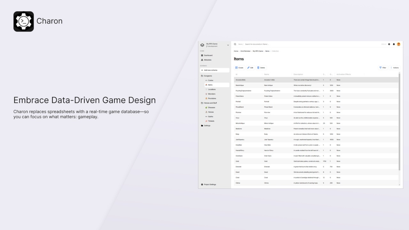Go to the Kind Reindeer breadcrumb
This screenshot has height=230, width=409.
pyautogui.click(x=245, y=51)
